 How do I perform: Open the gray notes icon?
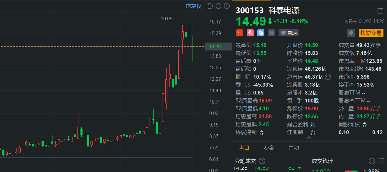pos(271,33)
